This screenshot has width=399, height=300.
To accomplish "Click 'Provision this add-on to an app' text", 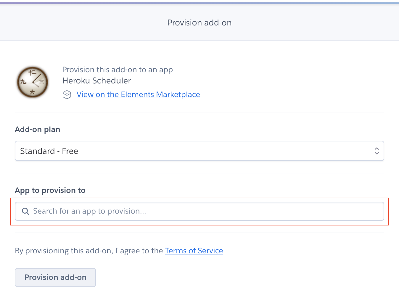I will click(x=118, y=70).
